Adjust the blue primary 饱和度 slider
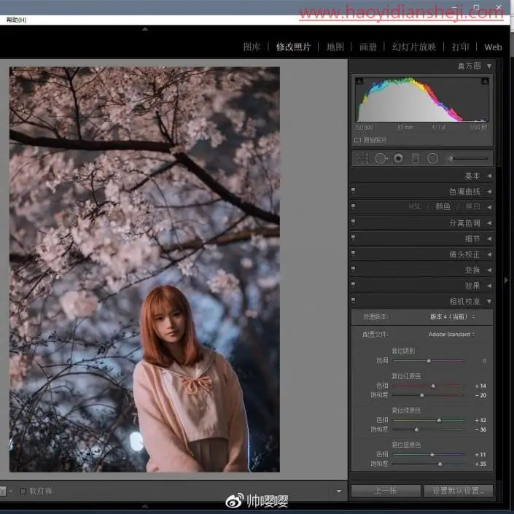The image size is (514, 514). [x=429, y=464]
